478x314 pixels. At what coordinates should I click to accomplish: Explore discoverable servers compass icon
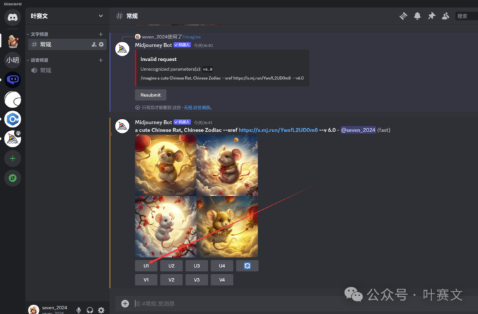tap(13, 178)
